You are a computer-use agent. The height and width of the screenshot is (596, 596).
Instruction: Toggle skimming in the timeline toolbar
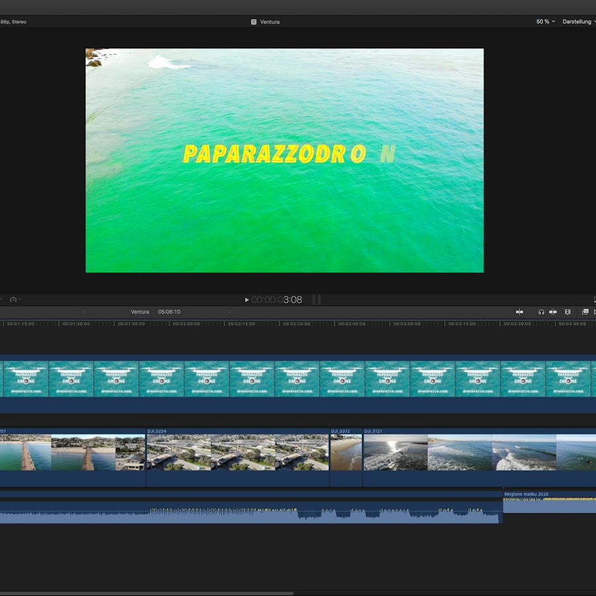519,312
